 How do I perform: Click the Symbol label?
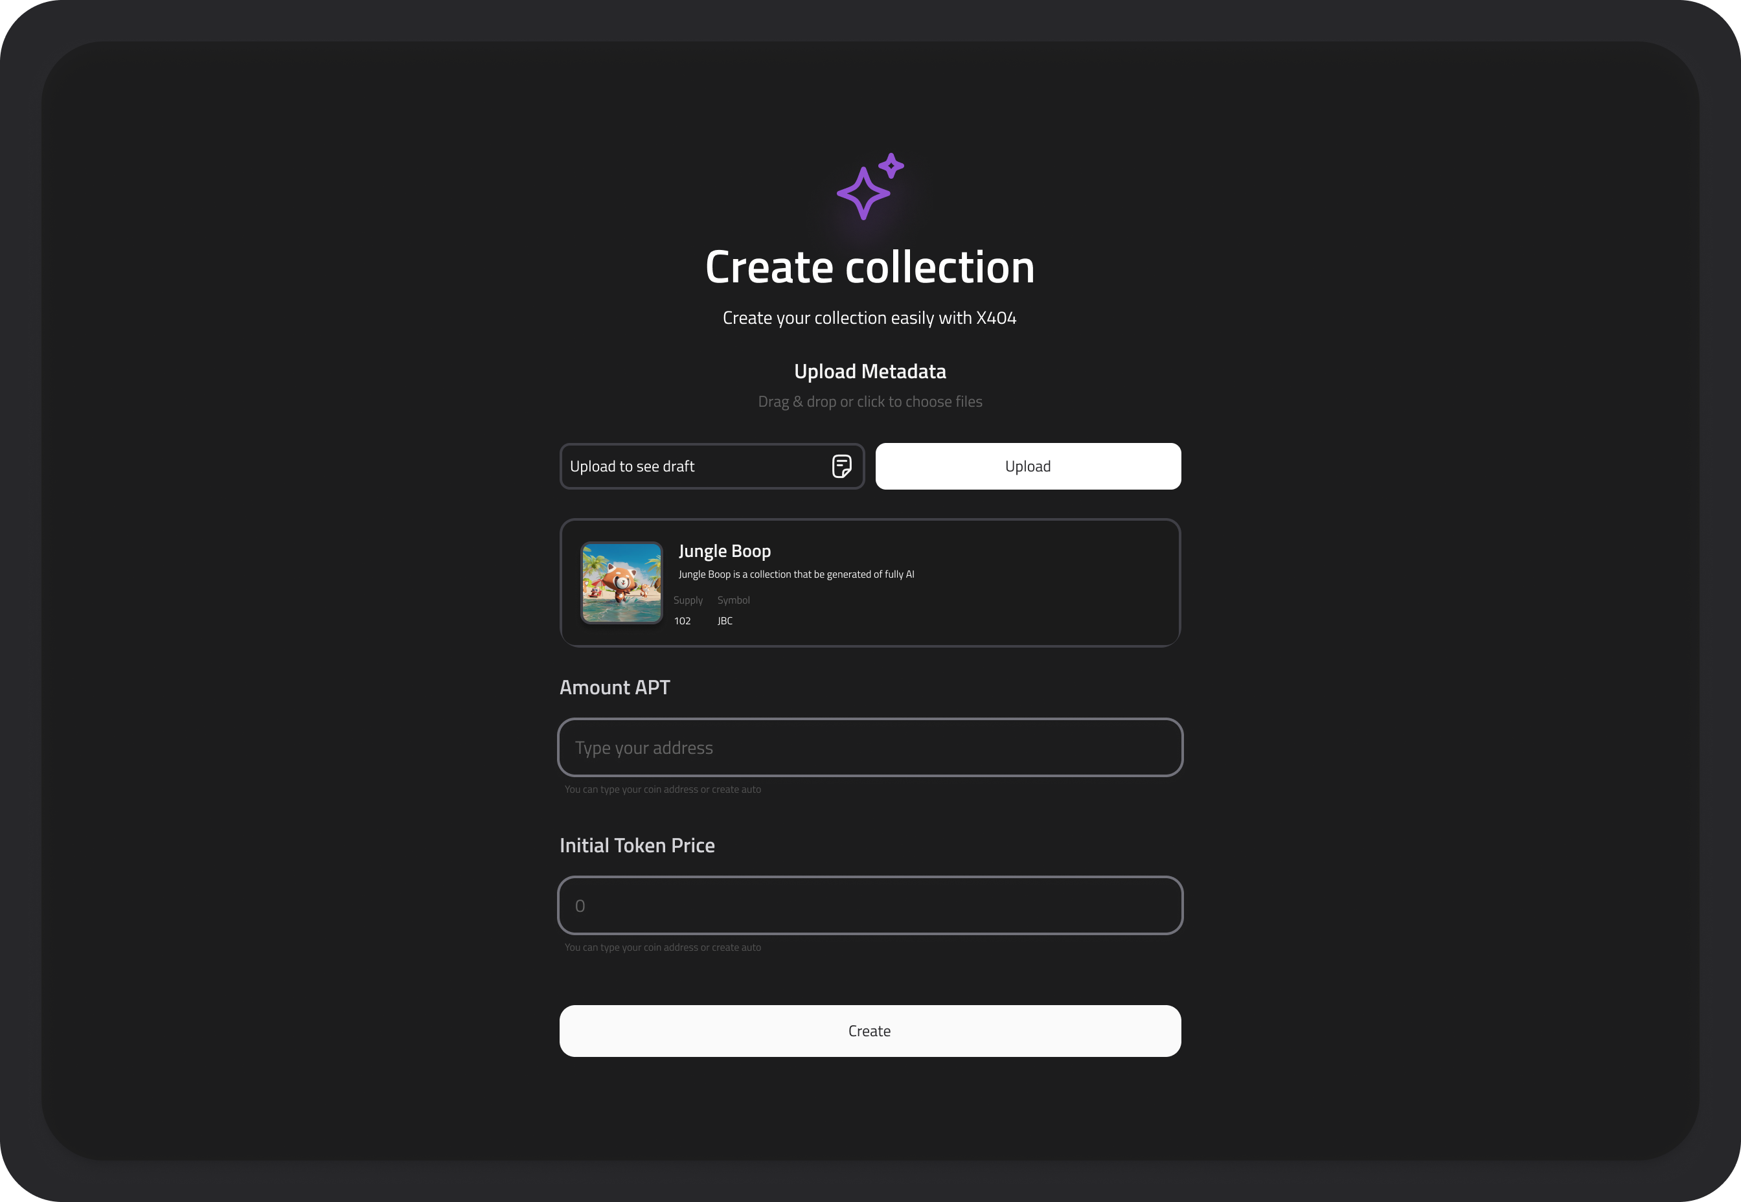pyautogui.click(x=733, y=600)
